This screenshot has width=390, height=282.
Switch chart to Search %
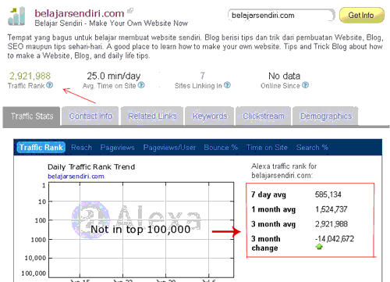tap(312, 148)
